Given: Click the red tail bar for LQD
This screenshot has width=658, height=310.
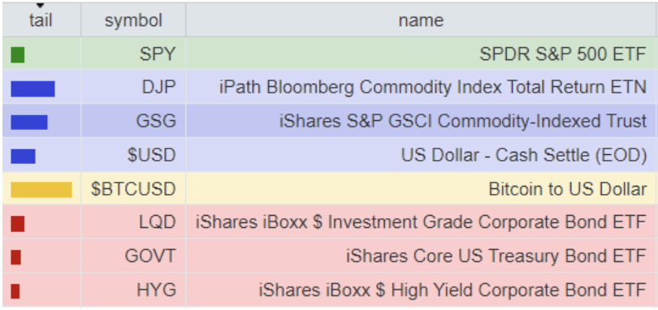Looking at the screenshot, I should click(x=18, y=224).
